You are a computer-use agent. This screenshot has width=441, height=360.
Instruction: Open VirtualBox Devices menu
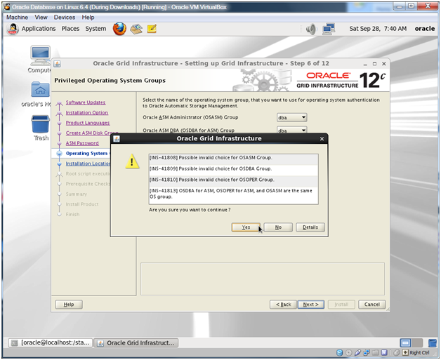click(64, 17)
